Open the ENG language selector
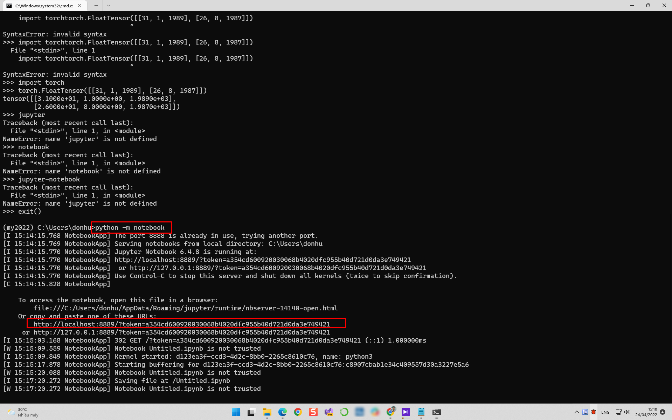672x420 pixels. [605, 412]
